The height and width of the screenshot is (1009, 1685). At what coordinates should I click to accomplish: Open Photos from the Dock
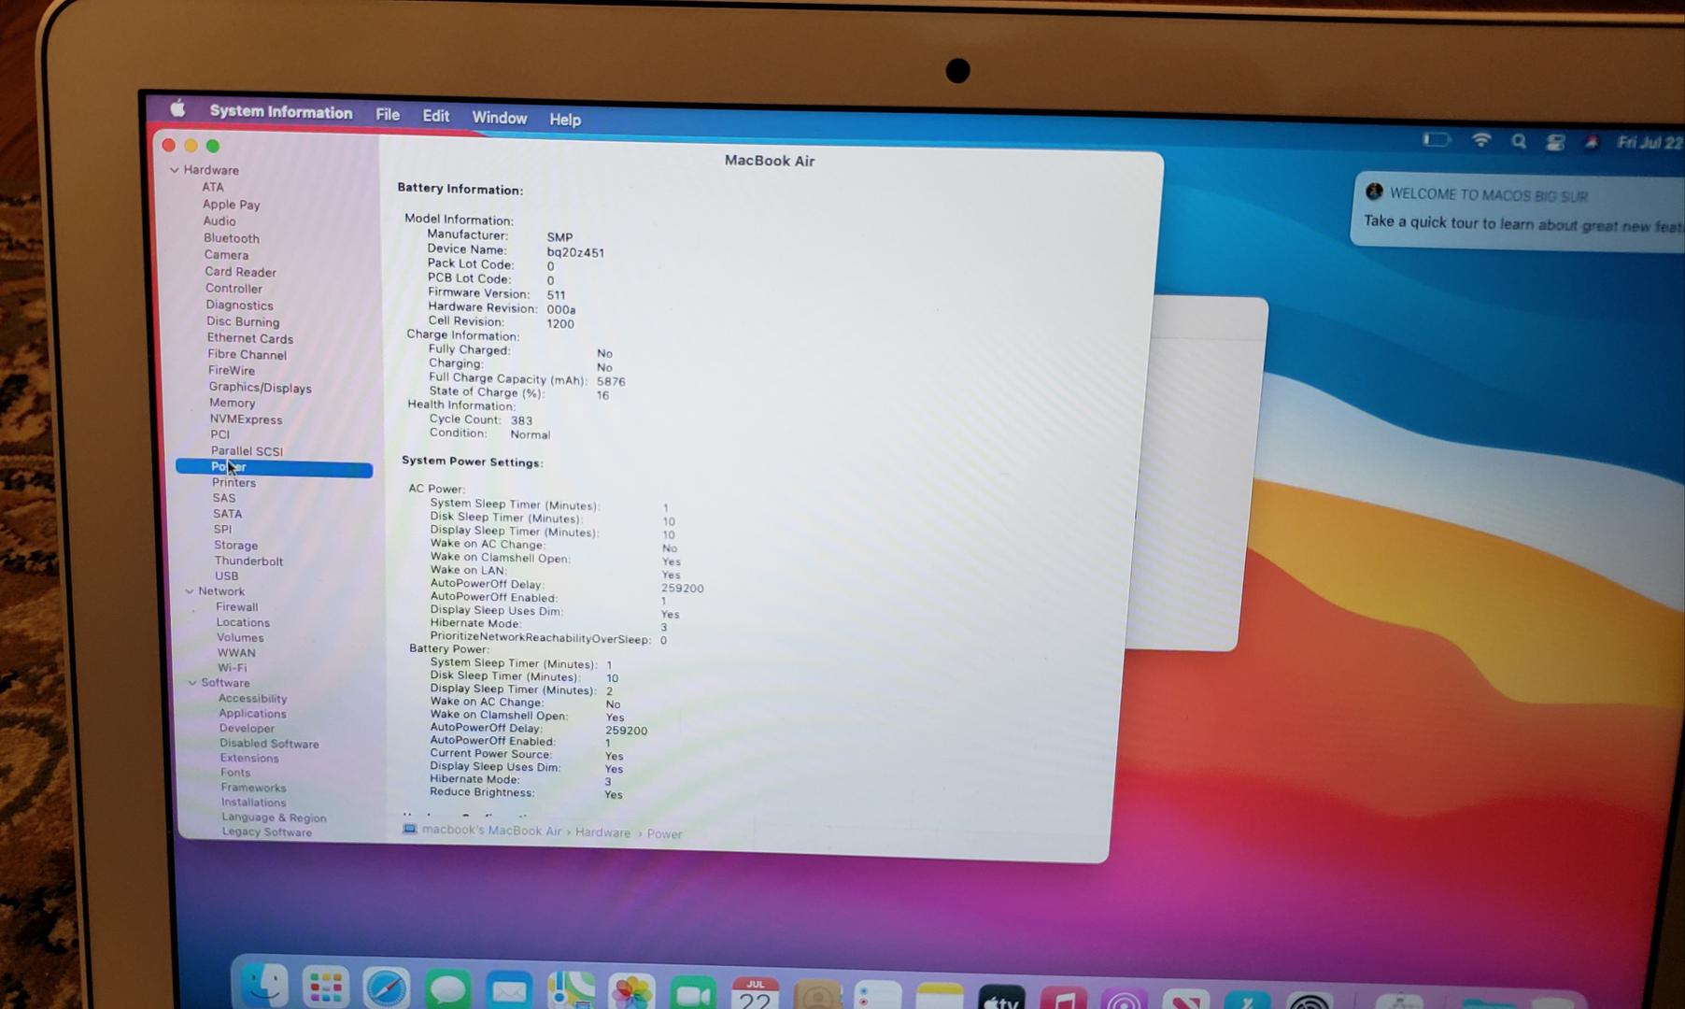tap(631, 993)
